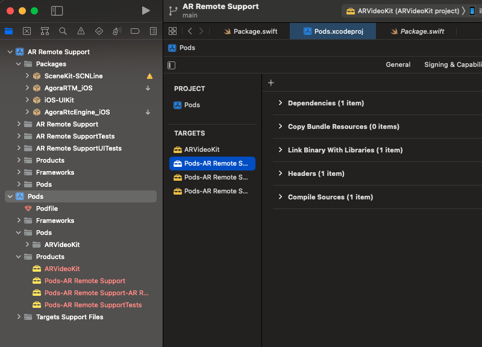Go forward with the right chevron

(201, 31)
